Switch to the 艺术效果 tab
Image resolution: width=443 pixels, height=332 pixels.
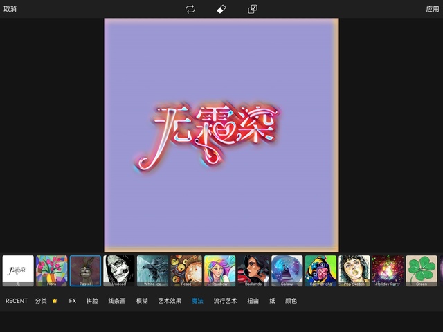point(170,302)
